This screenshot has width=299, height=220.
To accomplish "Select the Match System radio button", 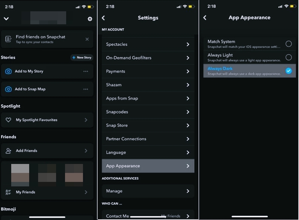I will tap(289, 44).
